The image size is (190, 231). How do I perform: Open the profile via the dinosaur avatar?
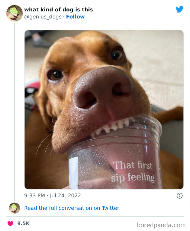(x=14, y=13)
